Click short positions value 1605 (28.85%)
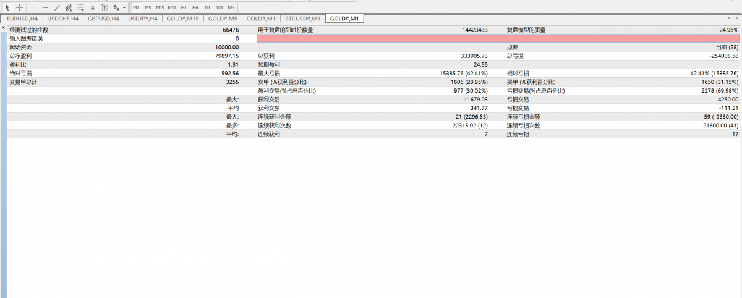This screenshot has width=742, height=298. (469, 82)
